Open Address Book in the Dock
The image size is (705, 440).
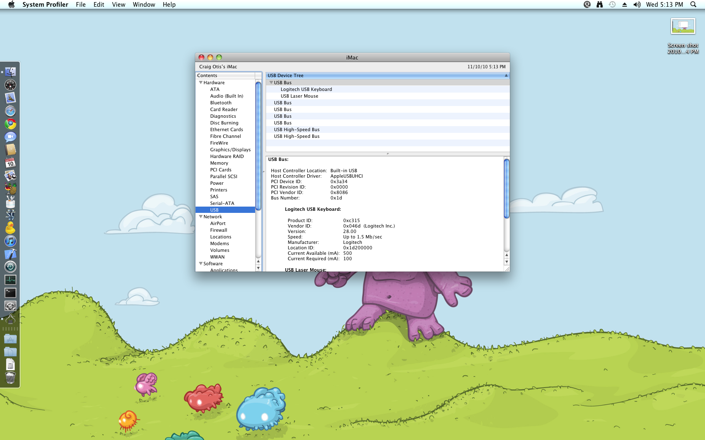pos(10,150)
